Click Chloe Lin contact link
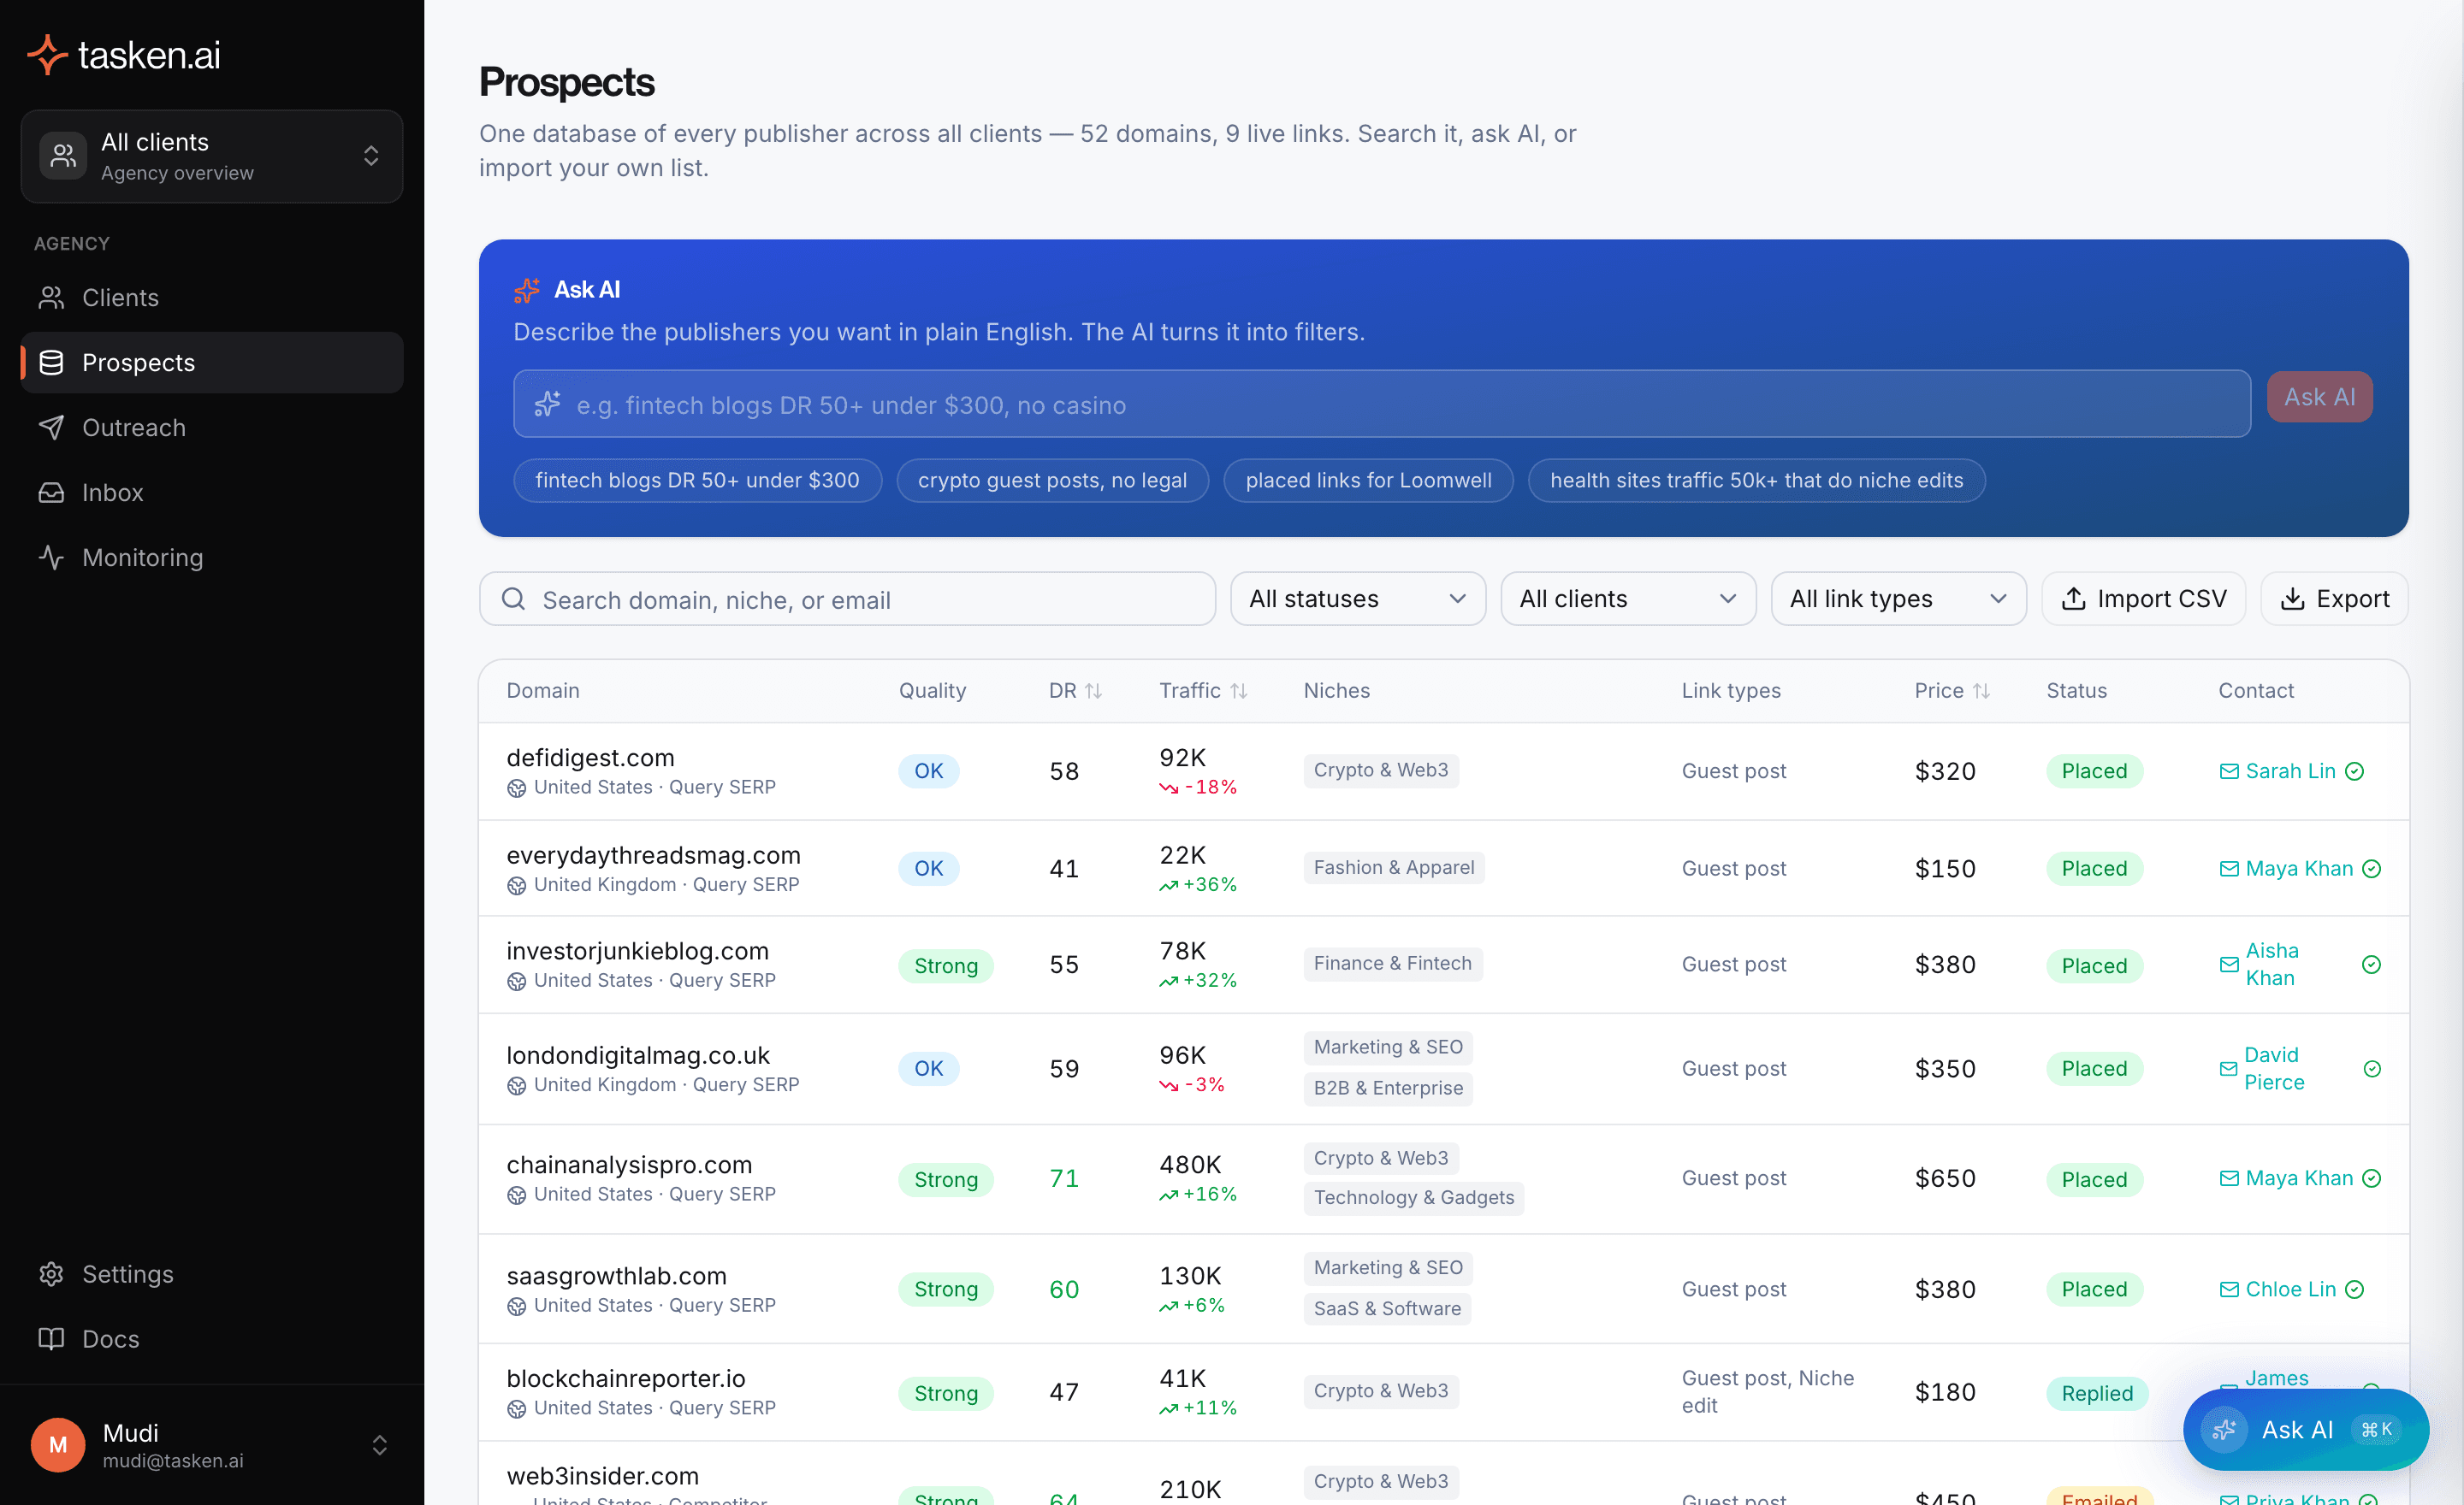The width and height of the screenshot is (2464, 1505). click(2290, 1290)
